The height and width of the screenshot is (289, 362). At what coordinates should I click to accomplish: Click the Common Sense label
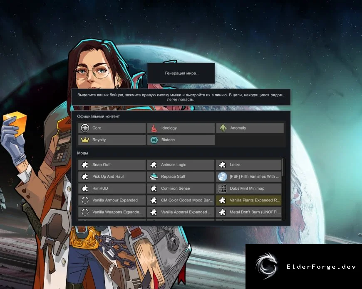coord(176,189)
